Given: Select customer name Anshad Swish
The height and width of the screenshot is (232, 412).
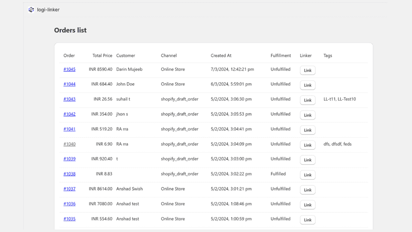Looking at the screenshot, I should click(129, 189).
